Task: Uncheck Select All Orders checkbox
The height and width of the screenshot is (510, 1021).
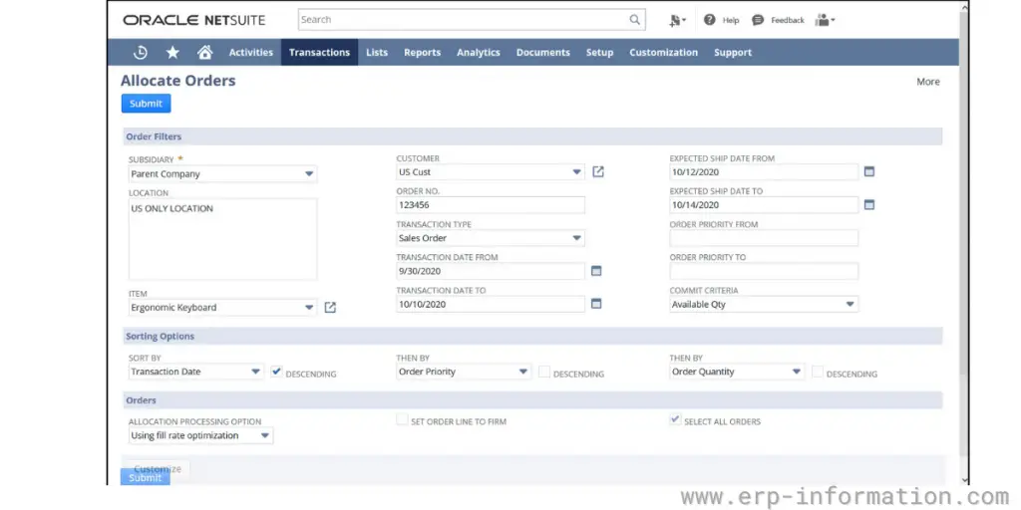Action: tap(675, 421)
